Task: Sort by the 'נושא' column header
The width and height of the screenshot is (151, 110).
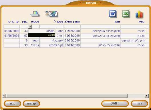Action: click(142, 22)
